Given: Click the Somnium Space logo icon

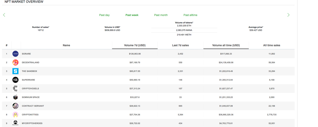Looking at the screenshot, I should [15, 97].
